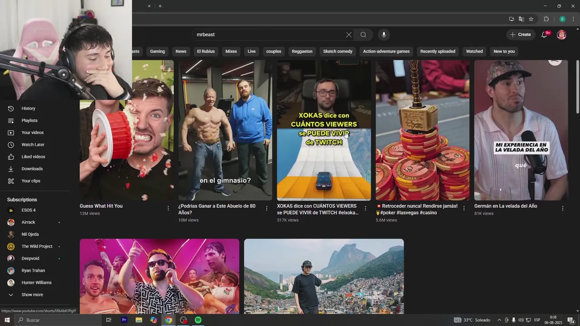Select the New to you chip
Screen dimensions: 580x326
click(x=504, y=51)
